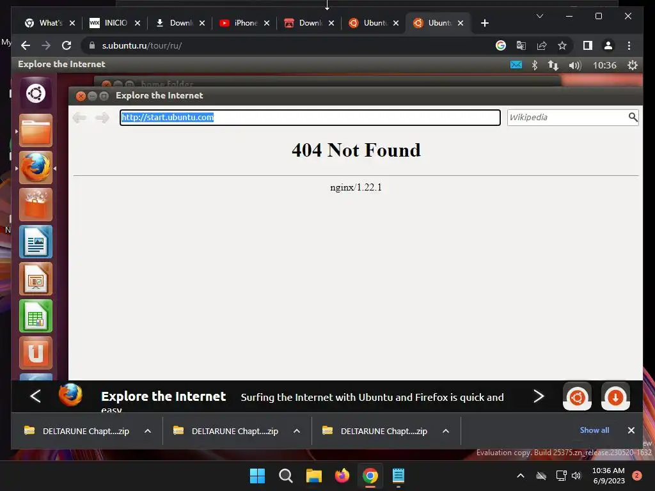Click the mail envelope indicator icon
This screenshot has width=655, height=491.
(x=516, y=65)
